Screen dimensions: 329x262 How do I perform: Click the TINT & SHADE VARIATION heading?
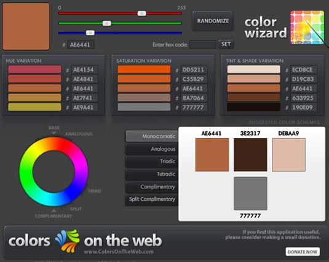pyautogui.click(x=255, y=61)
